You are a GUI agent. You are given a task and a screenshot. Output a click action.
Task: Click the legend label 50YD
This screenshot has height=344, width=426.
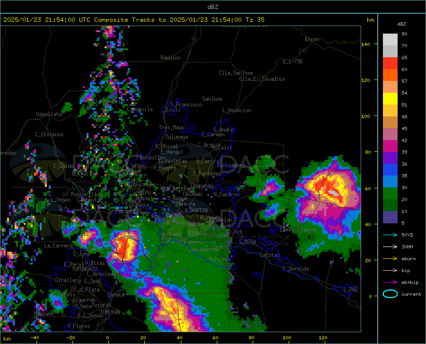pos(407,235)
